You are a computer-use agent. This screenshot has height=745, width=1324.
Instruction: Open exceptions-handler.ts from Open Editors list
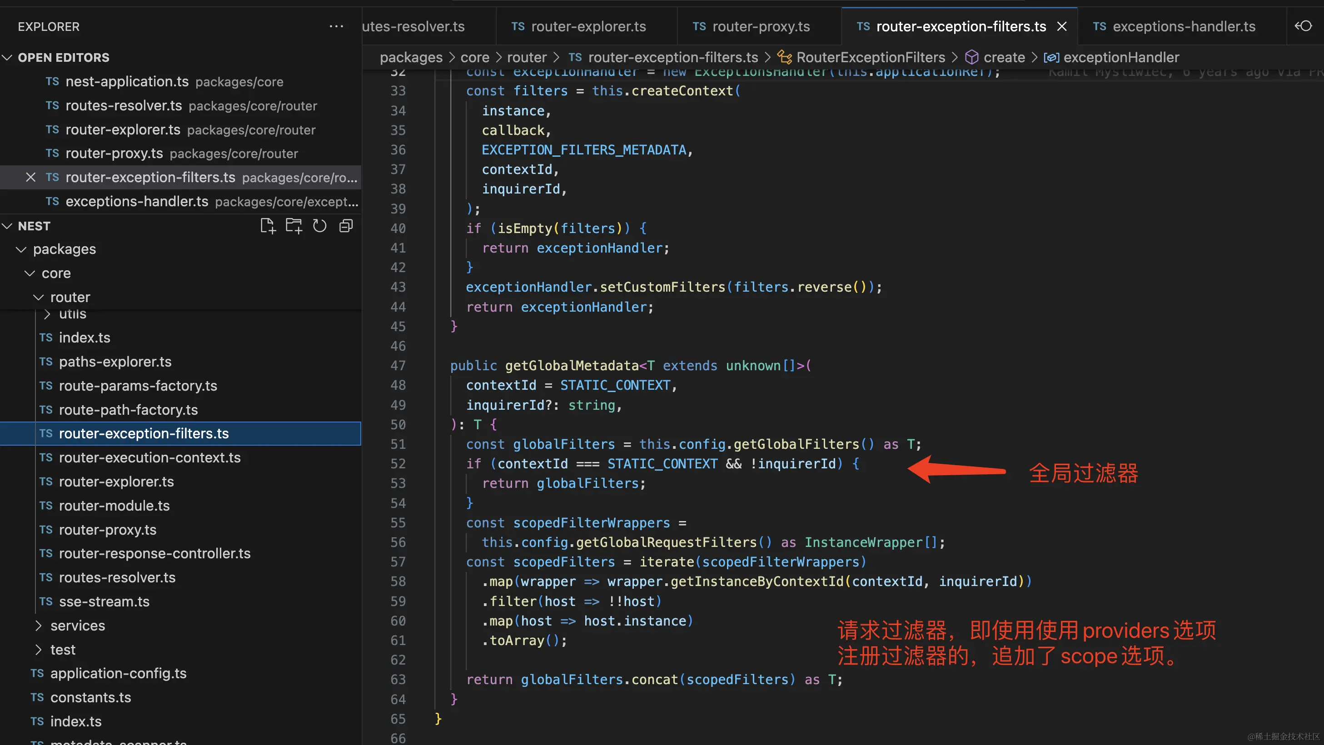[x=180, y=201]
